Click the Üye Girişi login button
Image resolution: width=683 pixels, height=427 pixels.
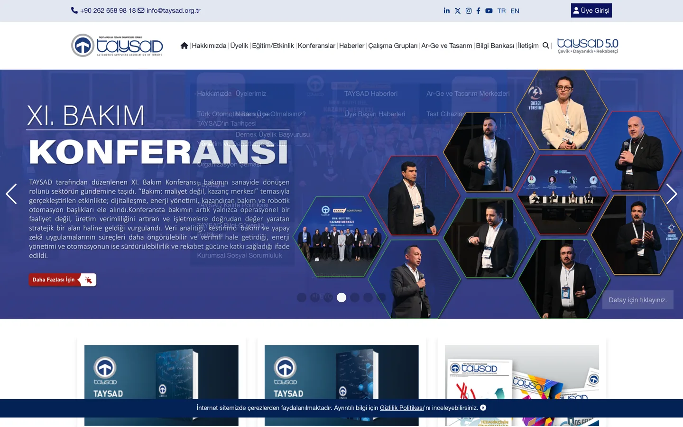(591, 10)
